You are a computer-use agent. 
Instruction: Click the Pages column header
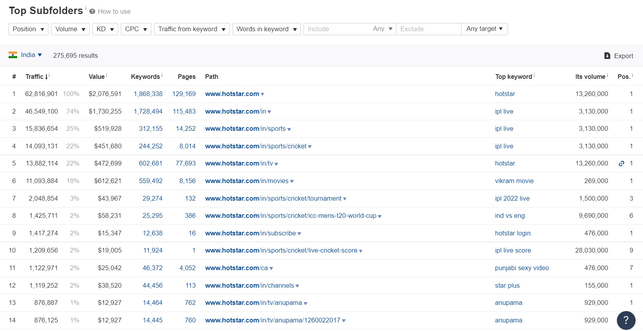coord(187,77)
